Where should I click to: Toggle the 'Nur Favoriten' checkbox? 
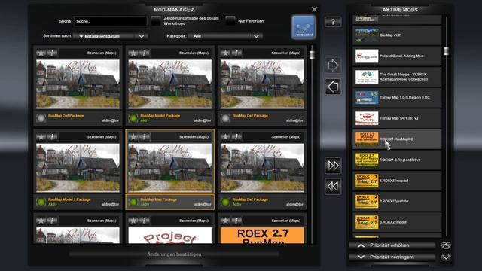point(230,21)
